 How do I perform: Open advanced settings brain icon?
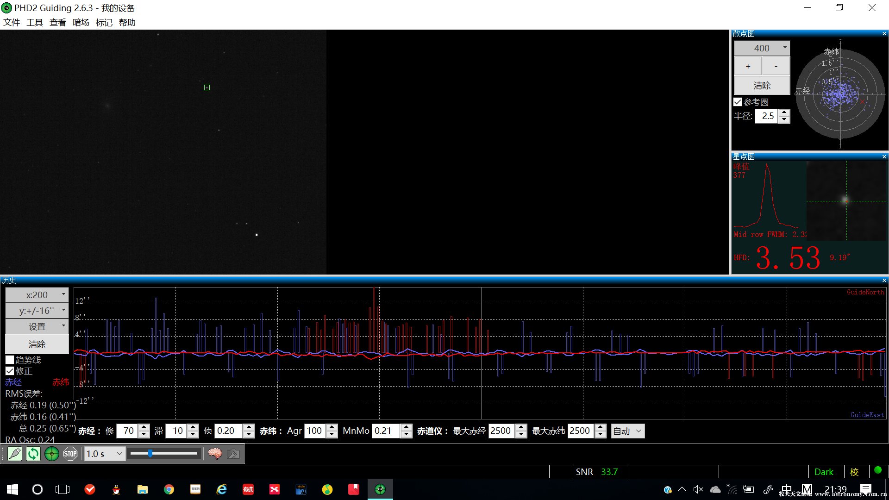pyautogui.click(x=215, y=454)
